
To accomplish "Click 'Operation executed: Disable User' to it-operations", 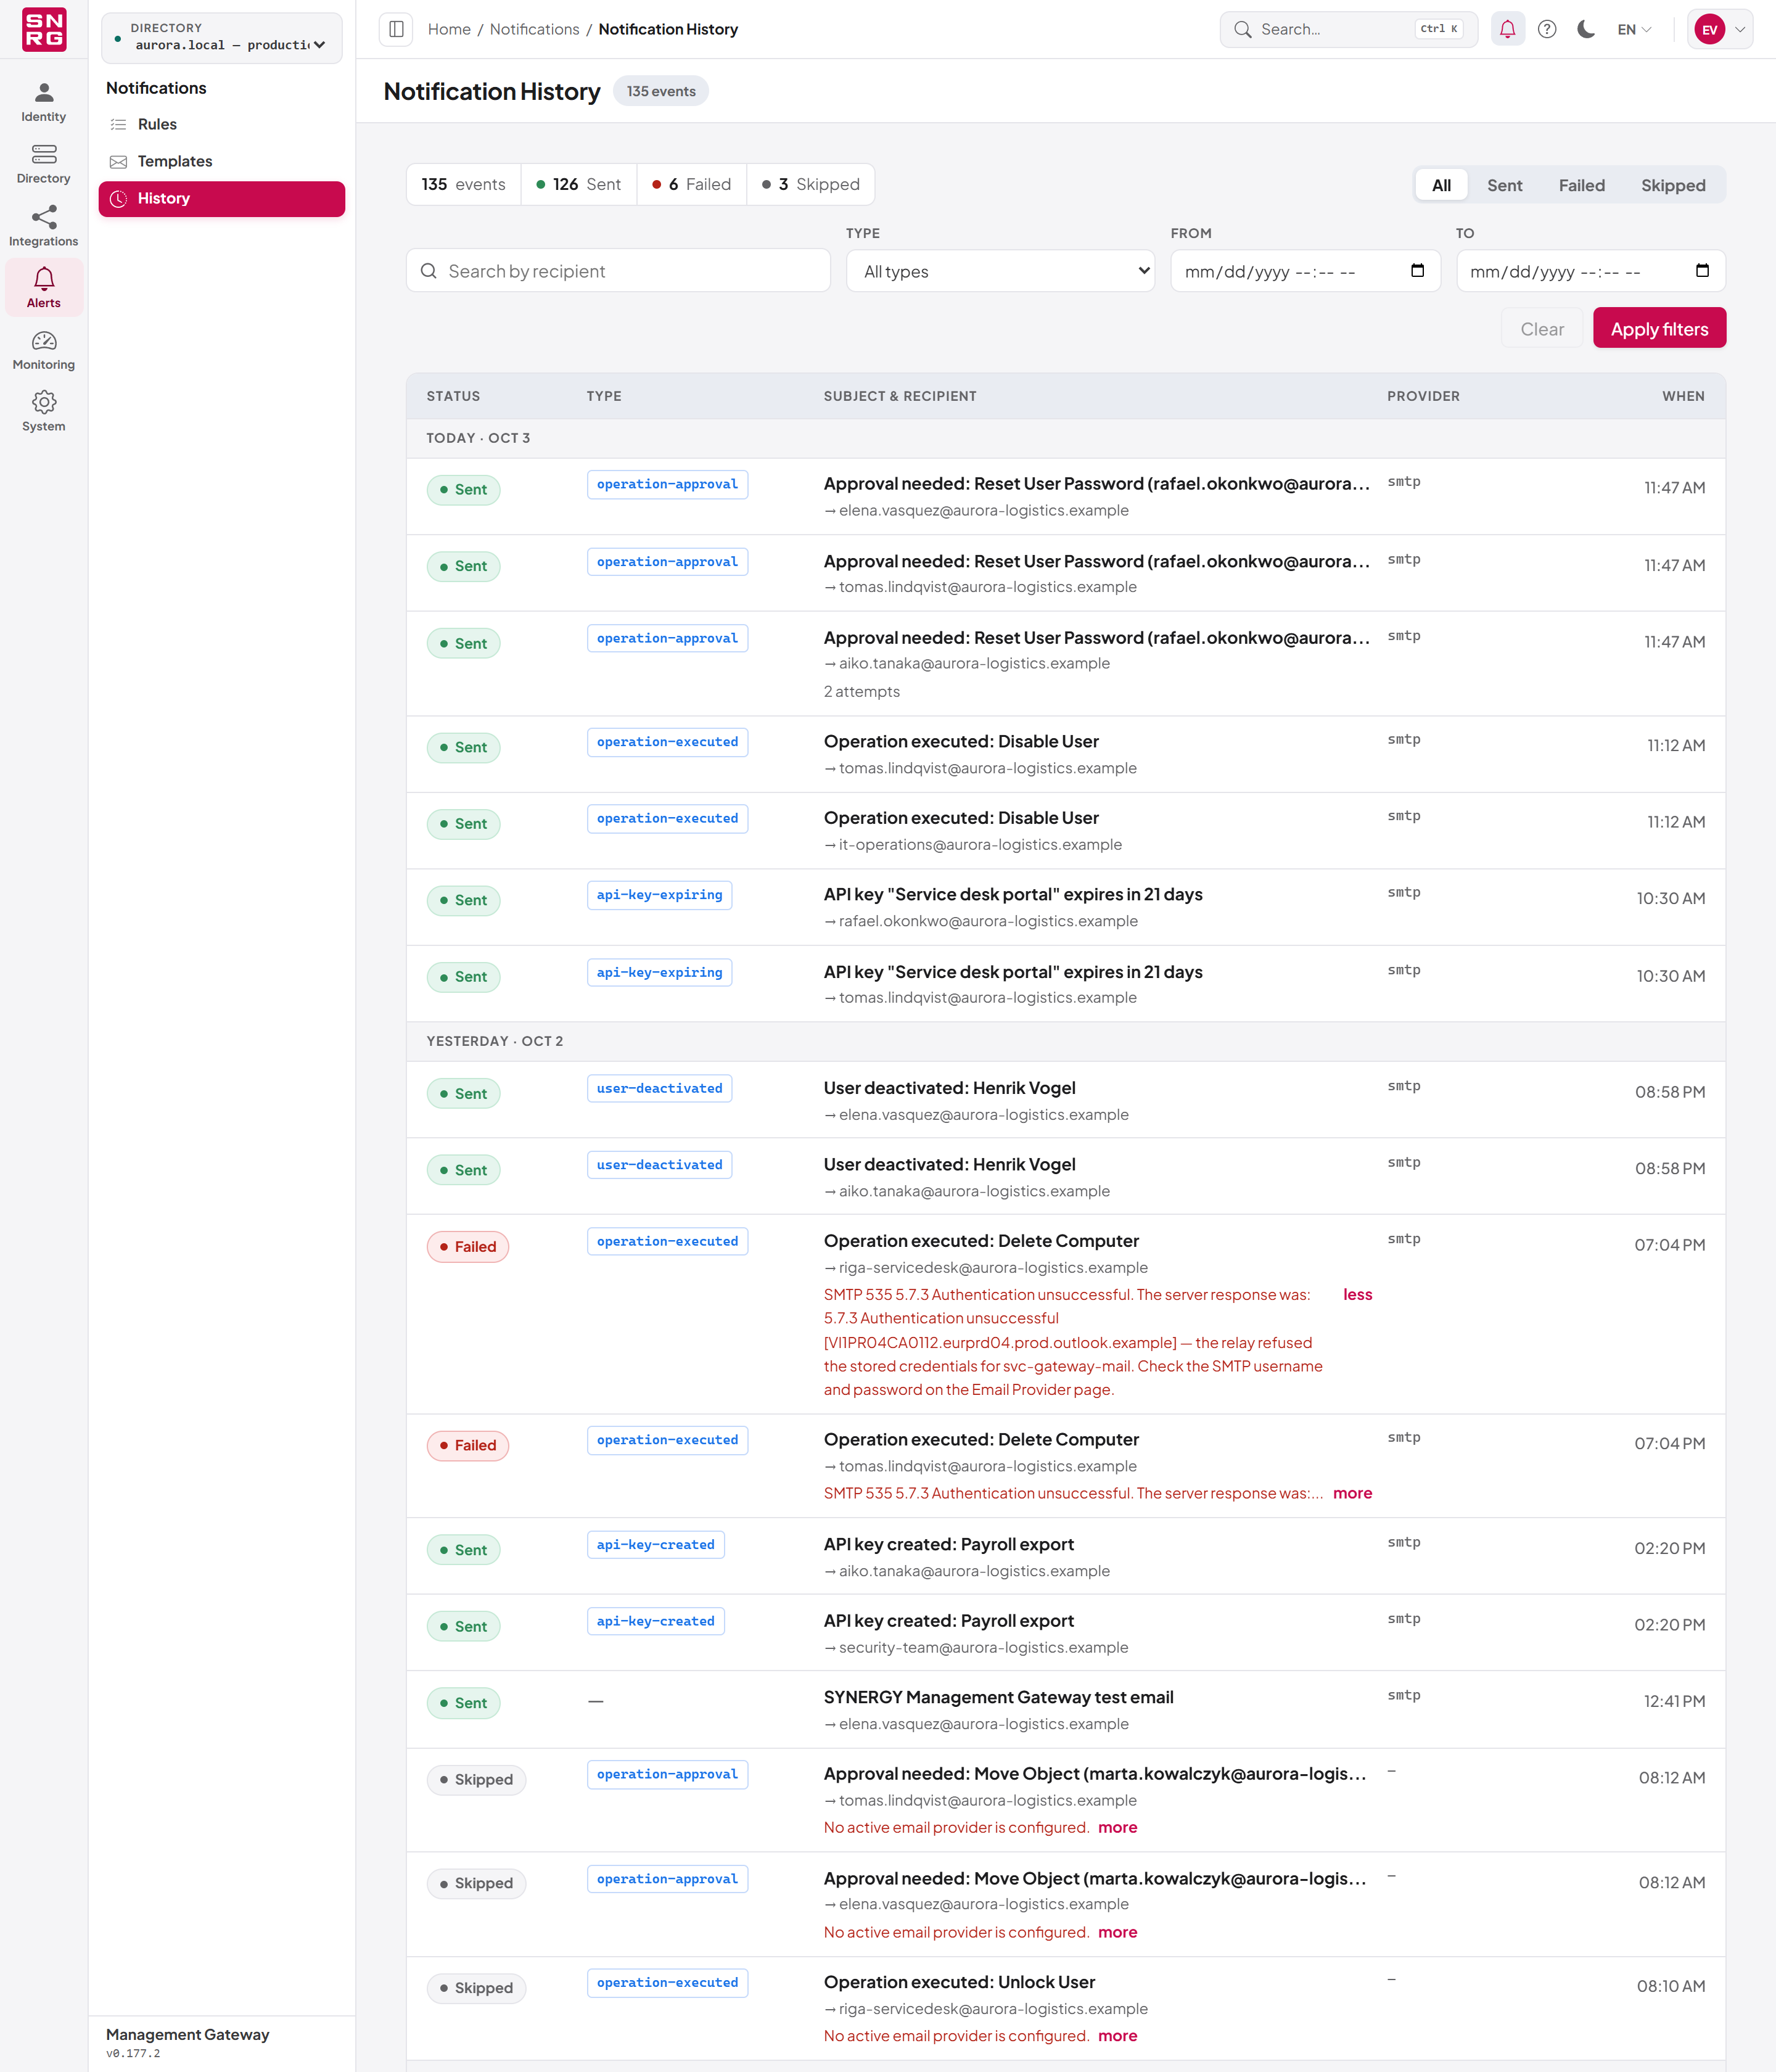I will tap(960, 818).
